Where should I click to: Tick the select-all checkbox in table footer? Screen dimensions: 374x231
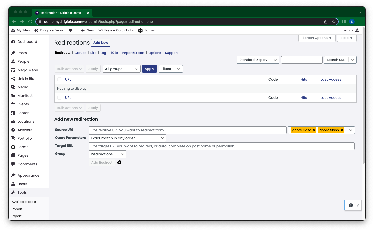[x=59, y=98]
